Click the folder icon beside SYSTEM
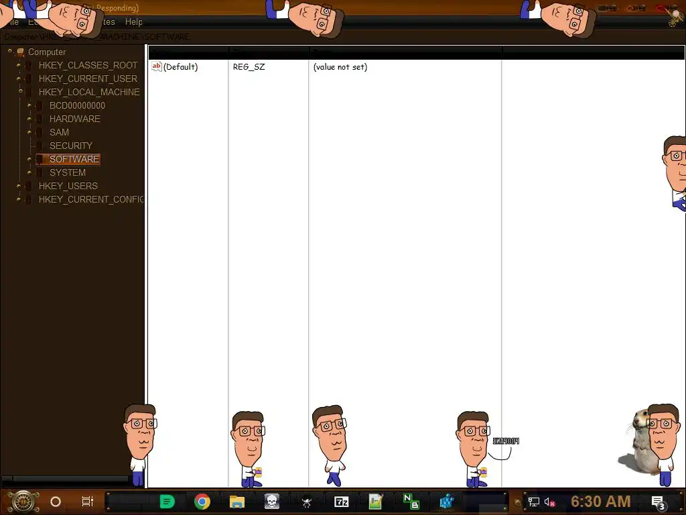This screenshot has height=515, width=686. [40, 172]
